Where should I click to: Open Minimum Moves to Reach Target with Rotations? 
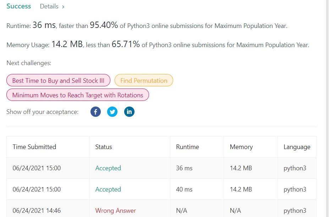click(x=77, y=95)
